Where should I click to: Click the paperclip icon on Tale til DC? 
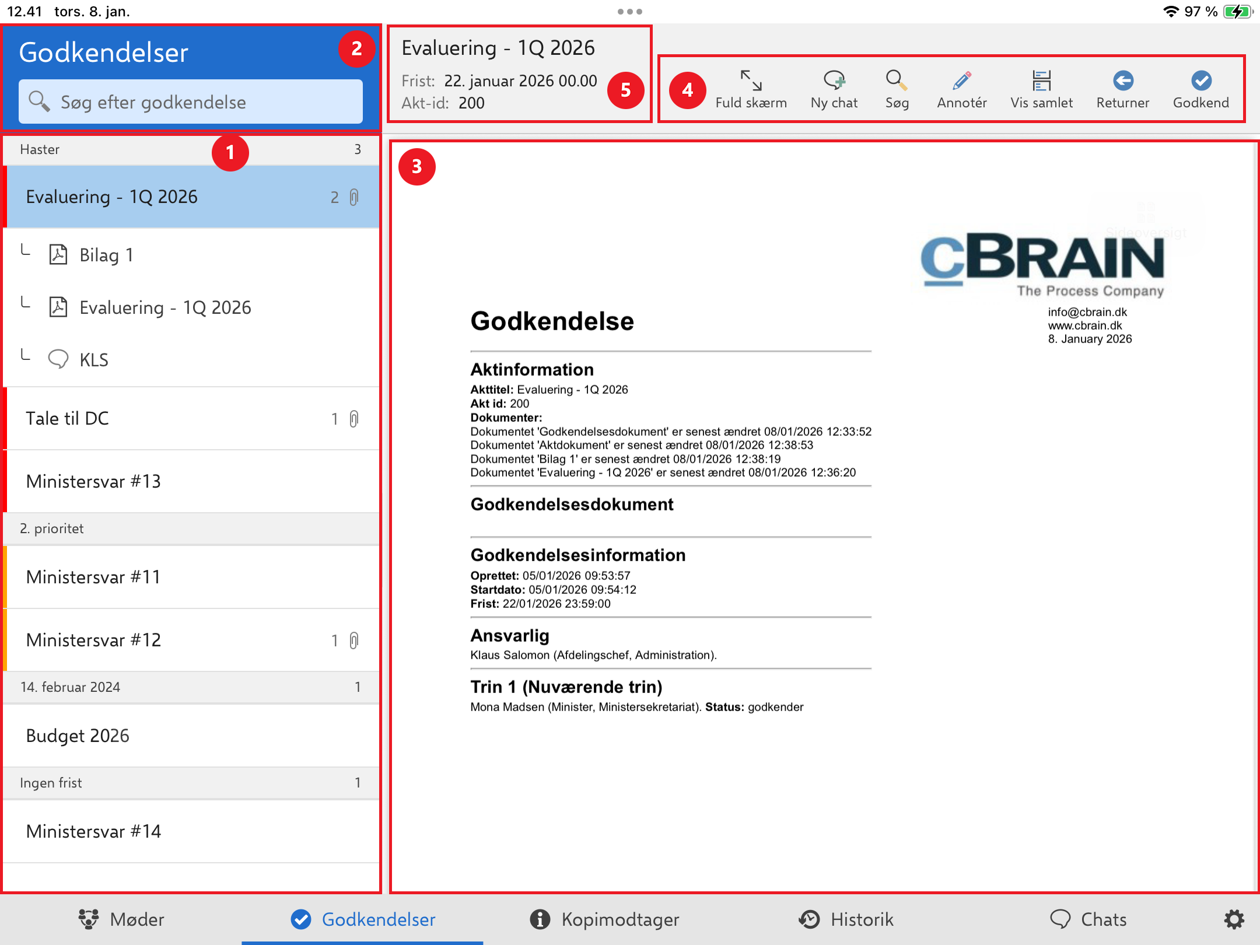[x=354, y=419]
